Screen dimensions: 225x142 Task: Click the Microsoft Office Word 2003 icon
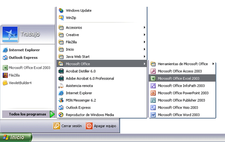coord(153,115)
